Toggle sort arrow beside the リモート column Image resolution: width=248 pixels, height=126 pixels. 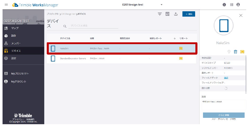[175, 38]
